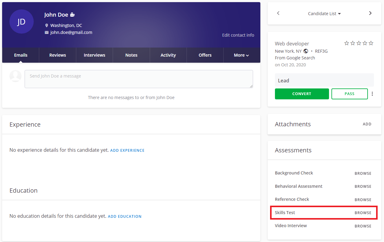Click the John Doe name heading
The image size is (384, 242).
56,15
